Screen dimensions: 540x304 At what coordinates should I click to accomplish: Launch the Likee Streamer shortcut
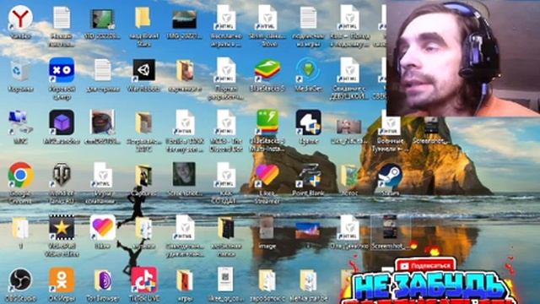pyautogui.click(x=267, y=175)
